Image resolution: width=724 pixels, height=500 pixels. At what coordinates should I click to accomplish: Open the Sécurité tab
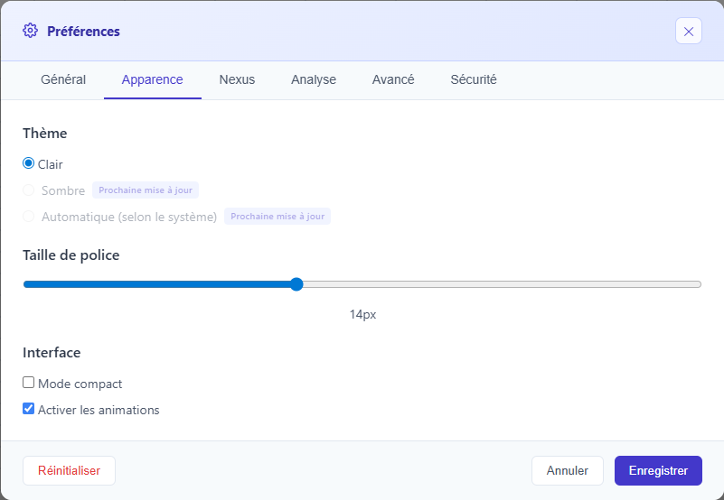click(474, 79)
